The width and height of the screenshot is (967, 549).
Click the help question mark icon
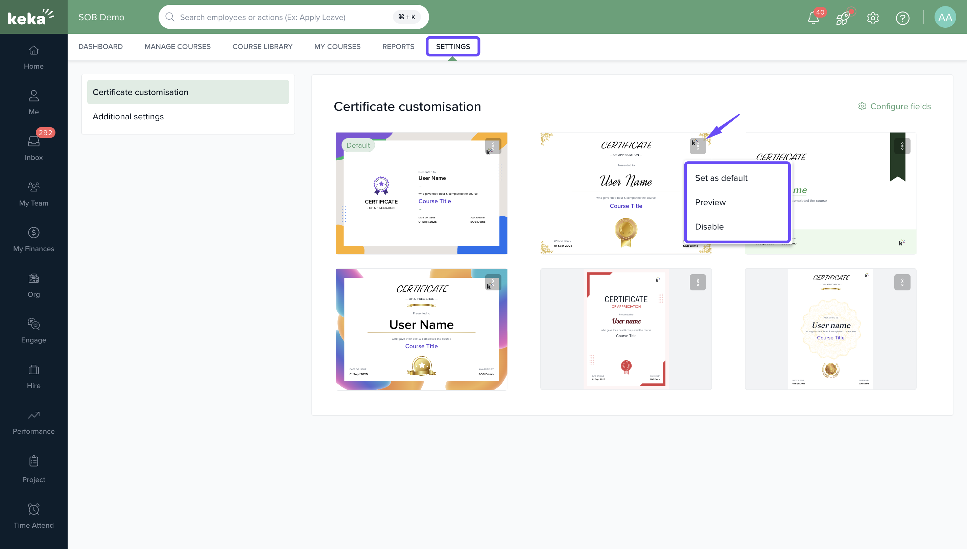pos(902,18)
